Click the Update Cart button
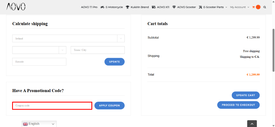Screen dimensions: 275x127 click(x=246, y=95)
